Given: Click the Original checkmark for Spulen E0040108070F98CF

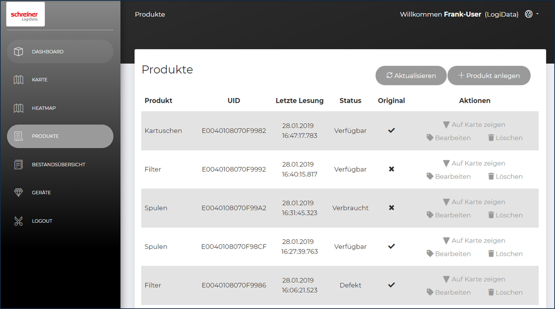Looking at the screenshot, I should pyautogui.click(x=392, y=247).
